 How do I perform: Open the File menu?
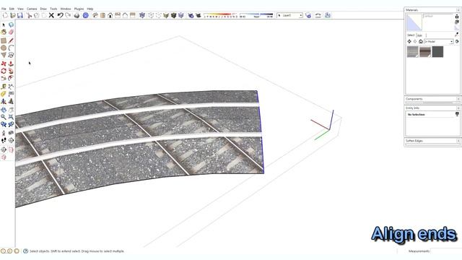[x=4, y=9]
